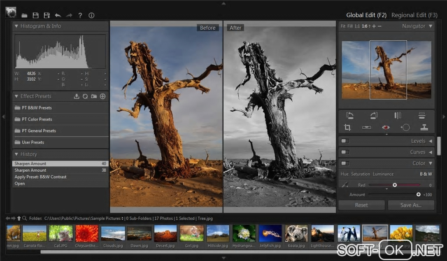Expand the PT B&W Presets folder
447x261 pixels.
37,108
